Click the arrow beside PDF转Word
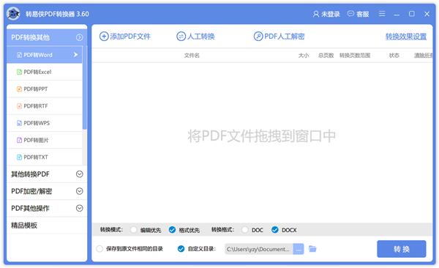 [x=75, y=55]
